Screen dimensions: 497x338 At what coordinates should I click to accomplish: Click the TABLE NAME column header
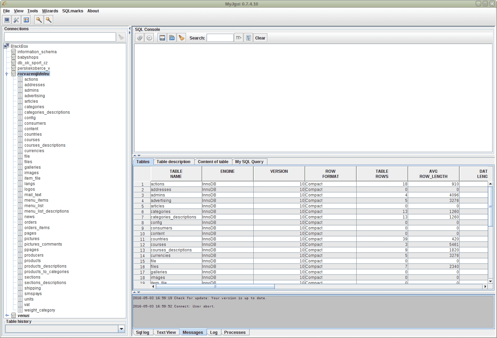[x=176, y=174]
